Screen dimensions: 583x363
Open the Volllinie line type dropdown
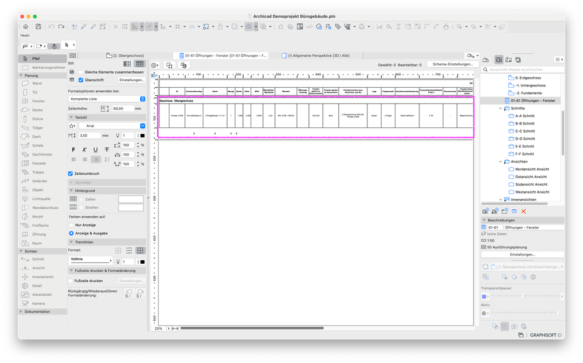coord(91,260)
